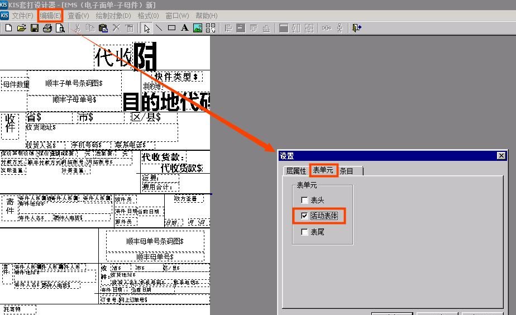Click the same width sizing icon

click(x=283, y=28)
